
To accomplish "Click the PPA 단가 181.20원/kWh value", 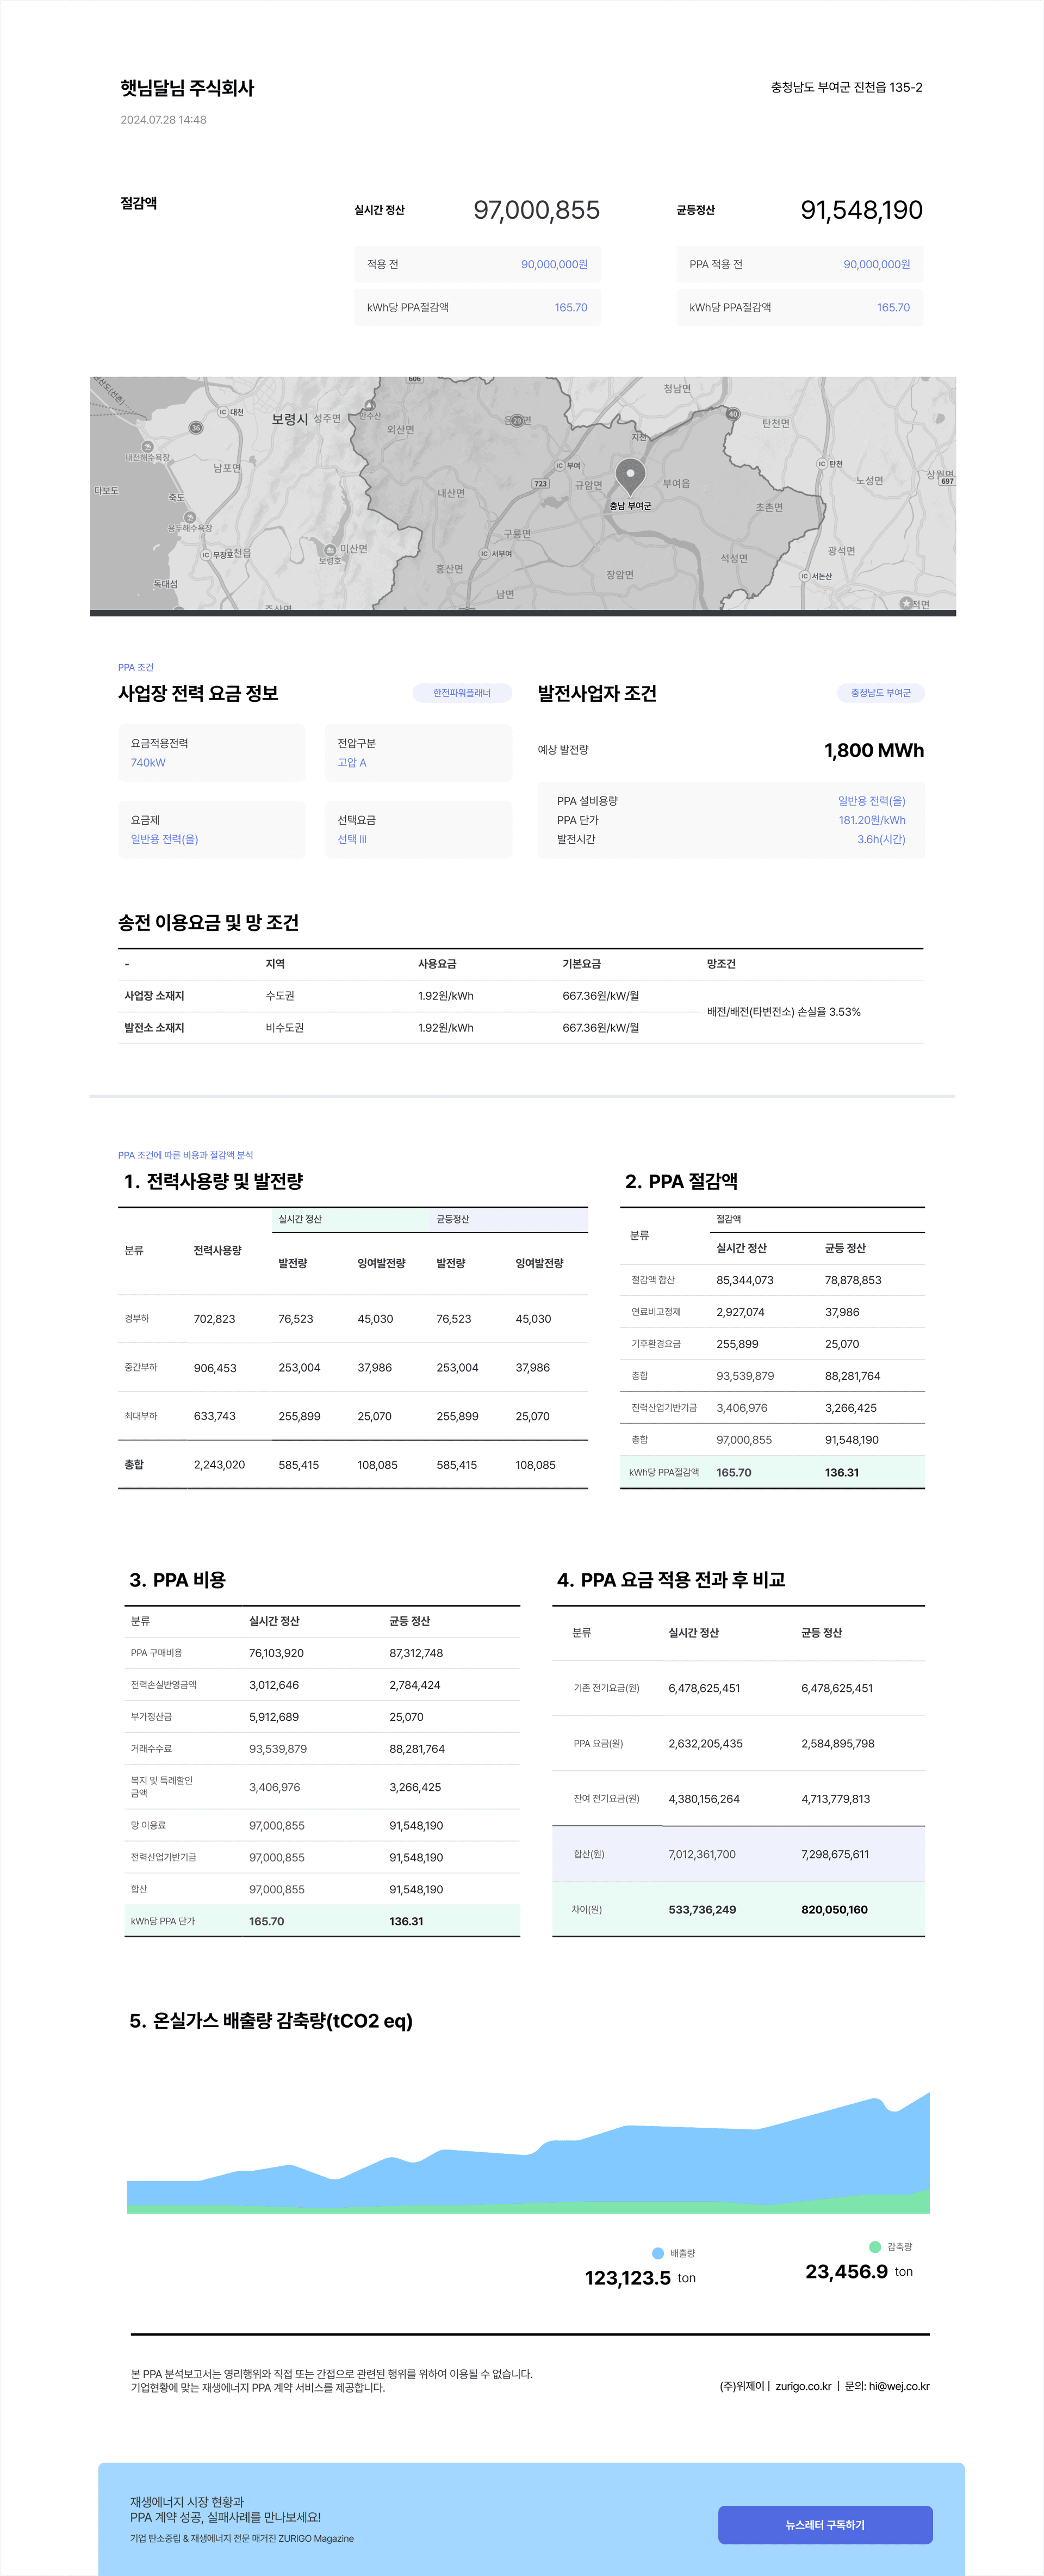I will pyautogui.click(x=871, y=820).
